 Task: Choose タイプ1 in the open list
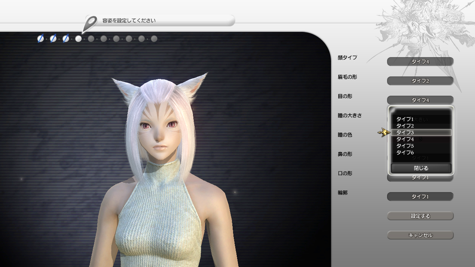[405, 119]
